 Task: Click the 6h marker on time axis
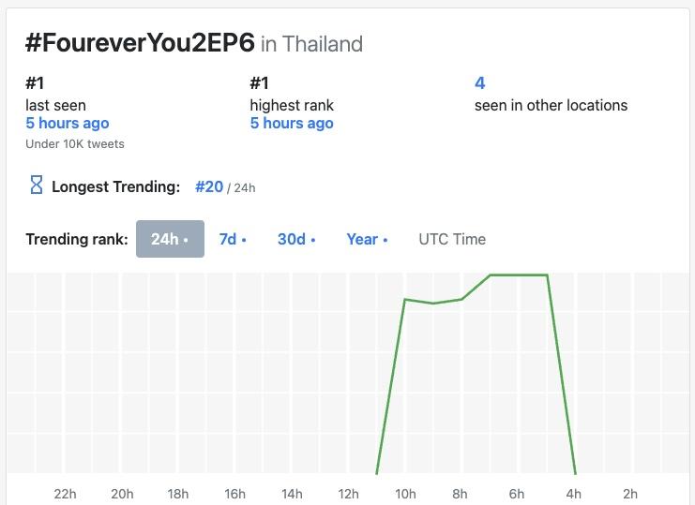pyautogui.click(x=517, y=494)
